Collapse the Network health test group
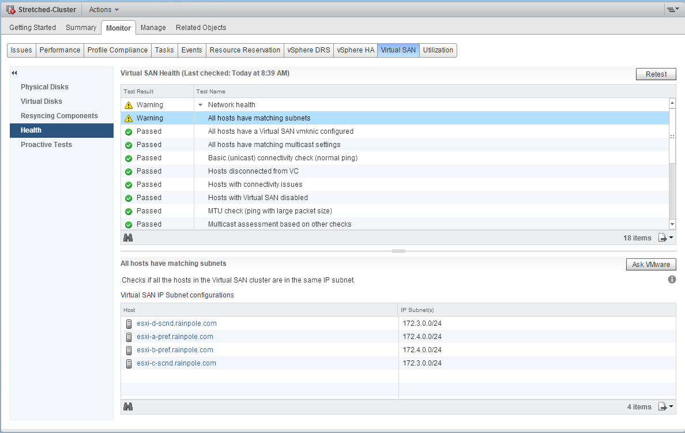685x433 pixels. pos(200,105)
